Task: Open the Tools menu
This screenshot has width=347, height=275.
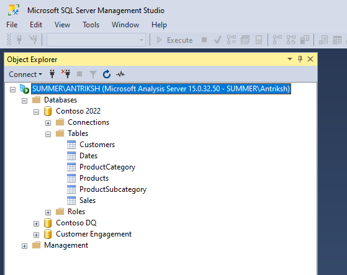Action: tap(91, 25)
